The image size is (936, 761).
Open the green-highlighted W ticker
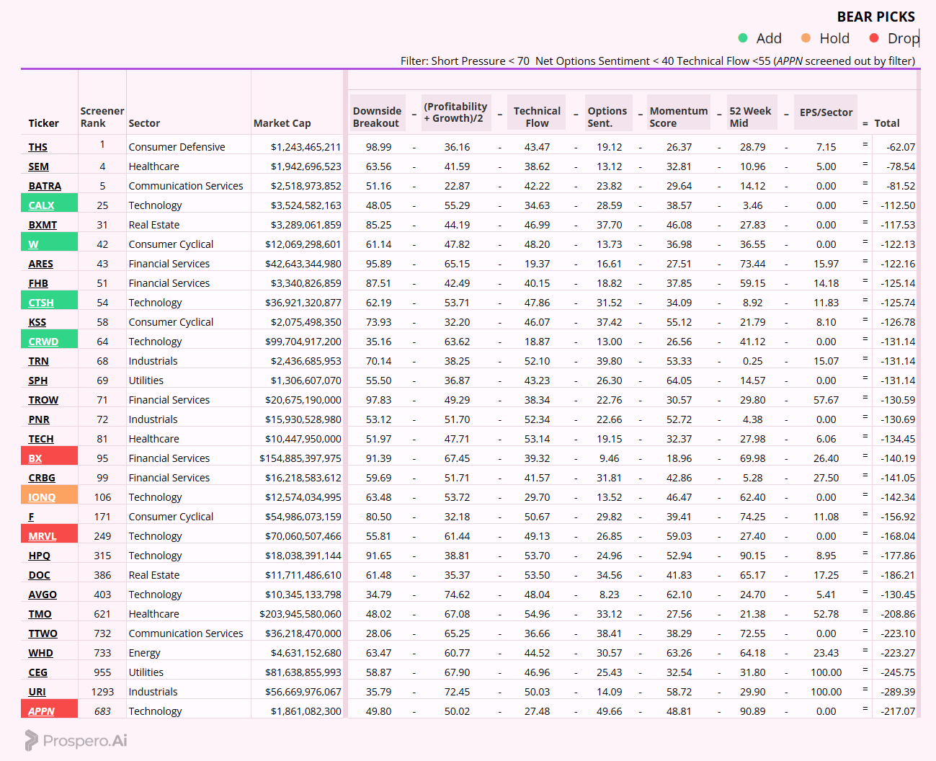(33, 244)
